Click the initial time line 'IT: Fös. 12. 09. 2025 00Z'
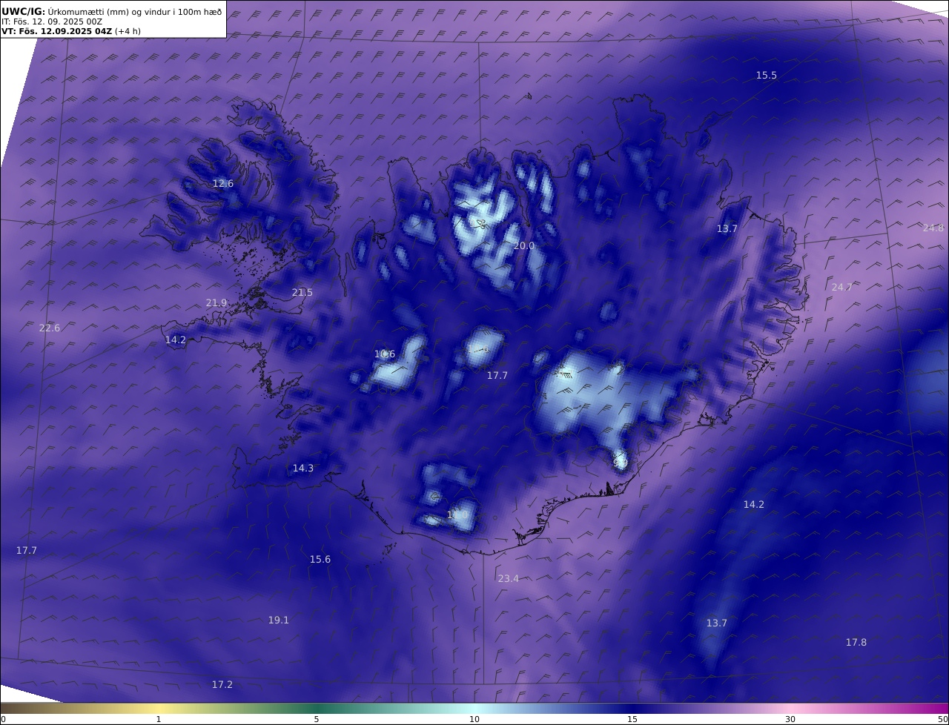This screenshot has width=949, height=725. pyautogui.click(x=52, y=21)
